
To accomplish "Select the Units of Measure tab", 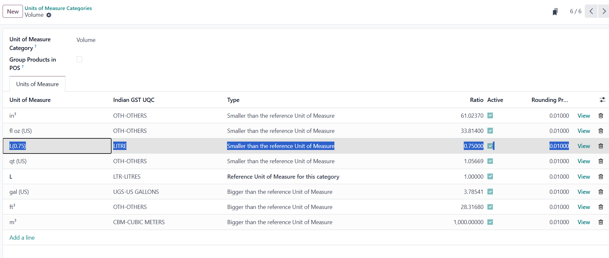I will point(38,84).
